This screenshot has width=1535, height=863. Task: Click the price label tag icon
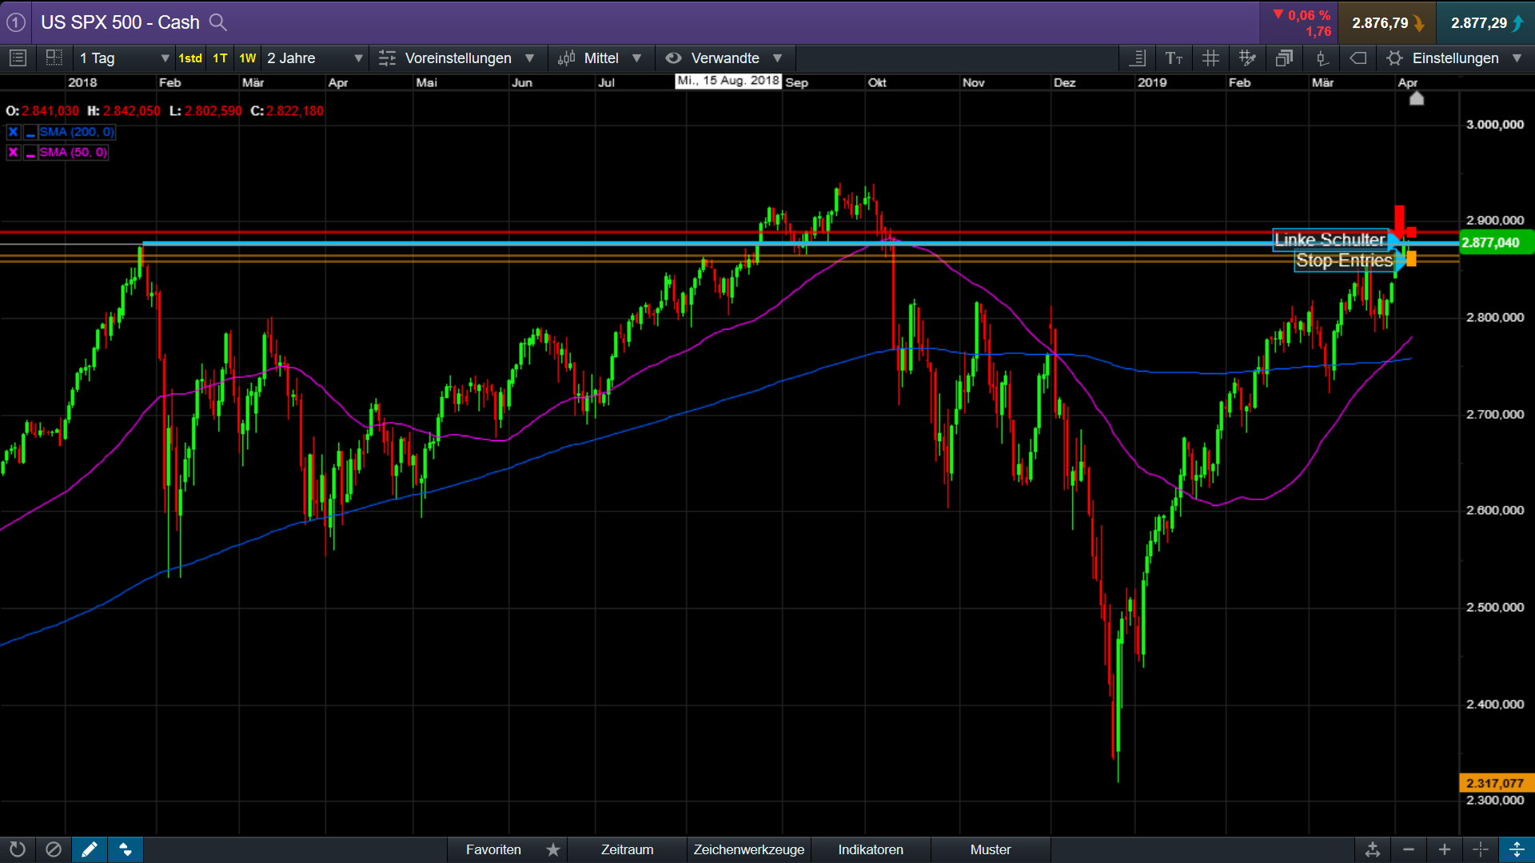click(1358, 58)
